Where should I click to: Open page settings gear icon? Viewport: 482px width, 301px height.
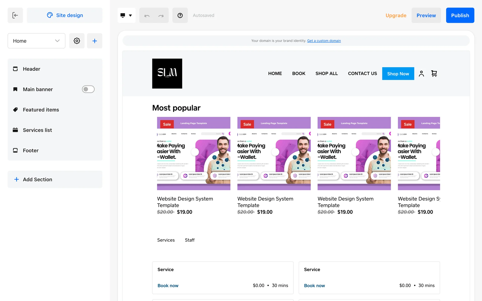(x=77, y=41)
